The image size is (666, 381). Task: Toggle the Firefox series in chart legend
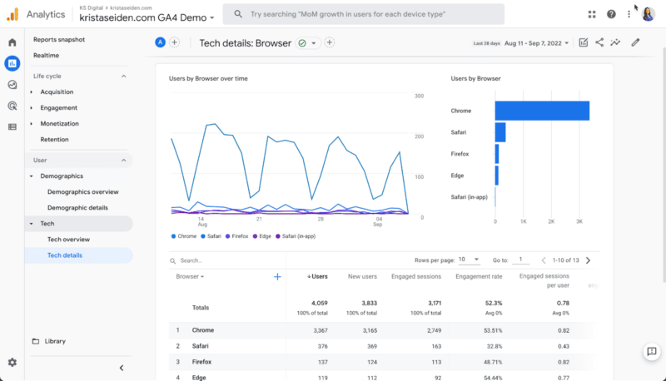tap(236, 236)
